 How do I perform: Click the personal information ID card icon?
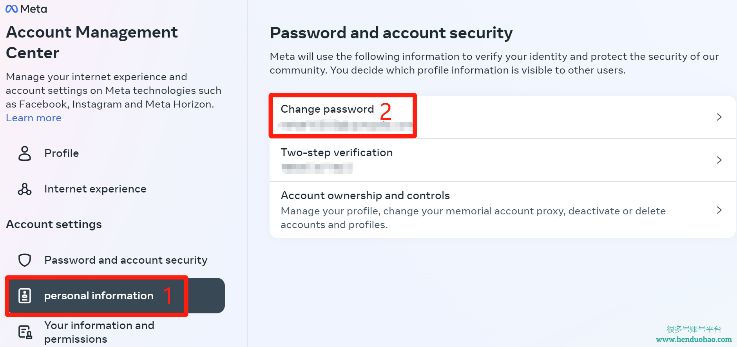pos(25,296)
